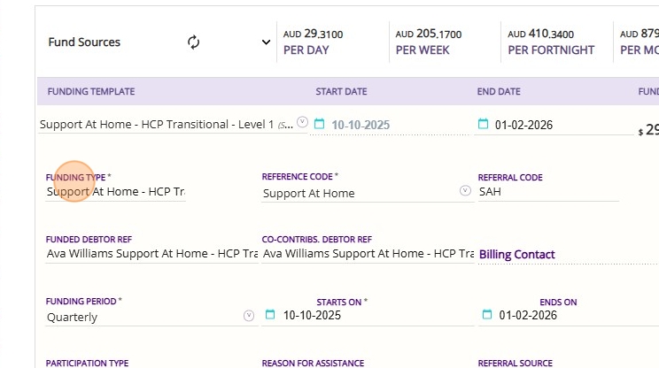Click the refresh icon beside Fund Sources
Viewport: 659px width, 368px height.
194,42
